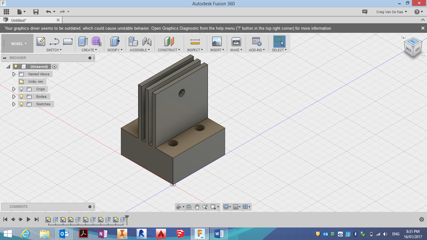427x240 pixels.
Task: Toggle visibility bulb of Bodies folder
Action: (21, 97)
